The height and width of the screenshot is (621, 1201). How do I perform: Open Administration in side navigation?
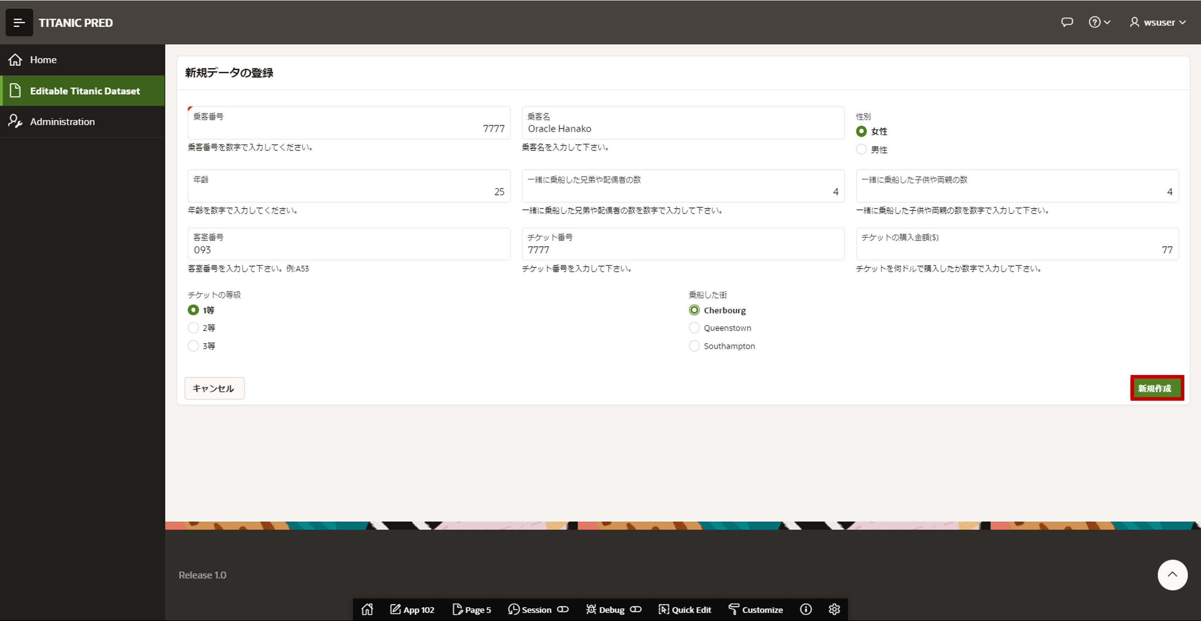tap(62, 121)
